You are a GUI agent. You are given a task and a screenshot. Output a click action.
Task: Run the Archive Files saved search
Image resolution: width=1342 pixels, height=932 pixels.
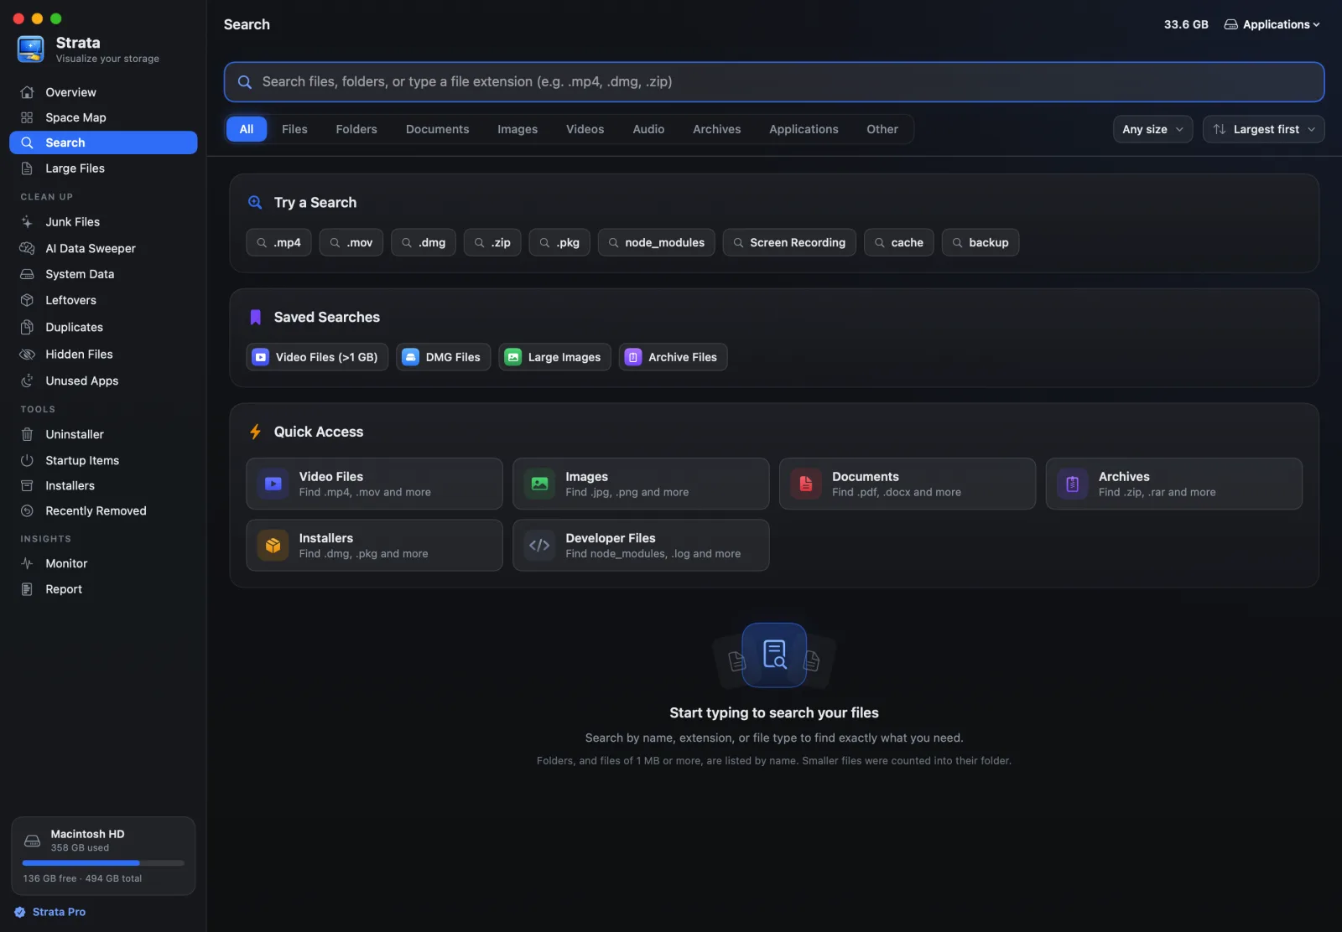click(x=674, y=357)
